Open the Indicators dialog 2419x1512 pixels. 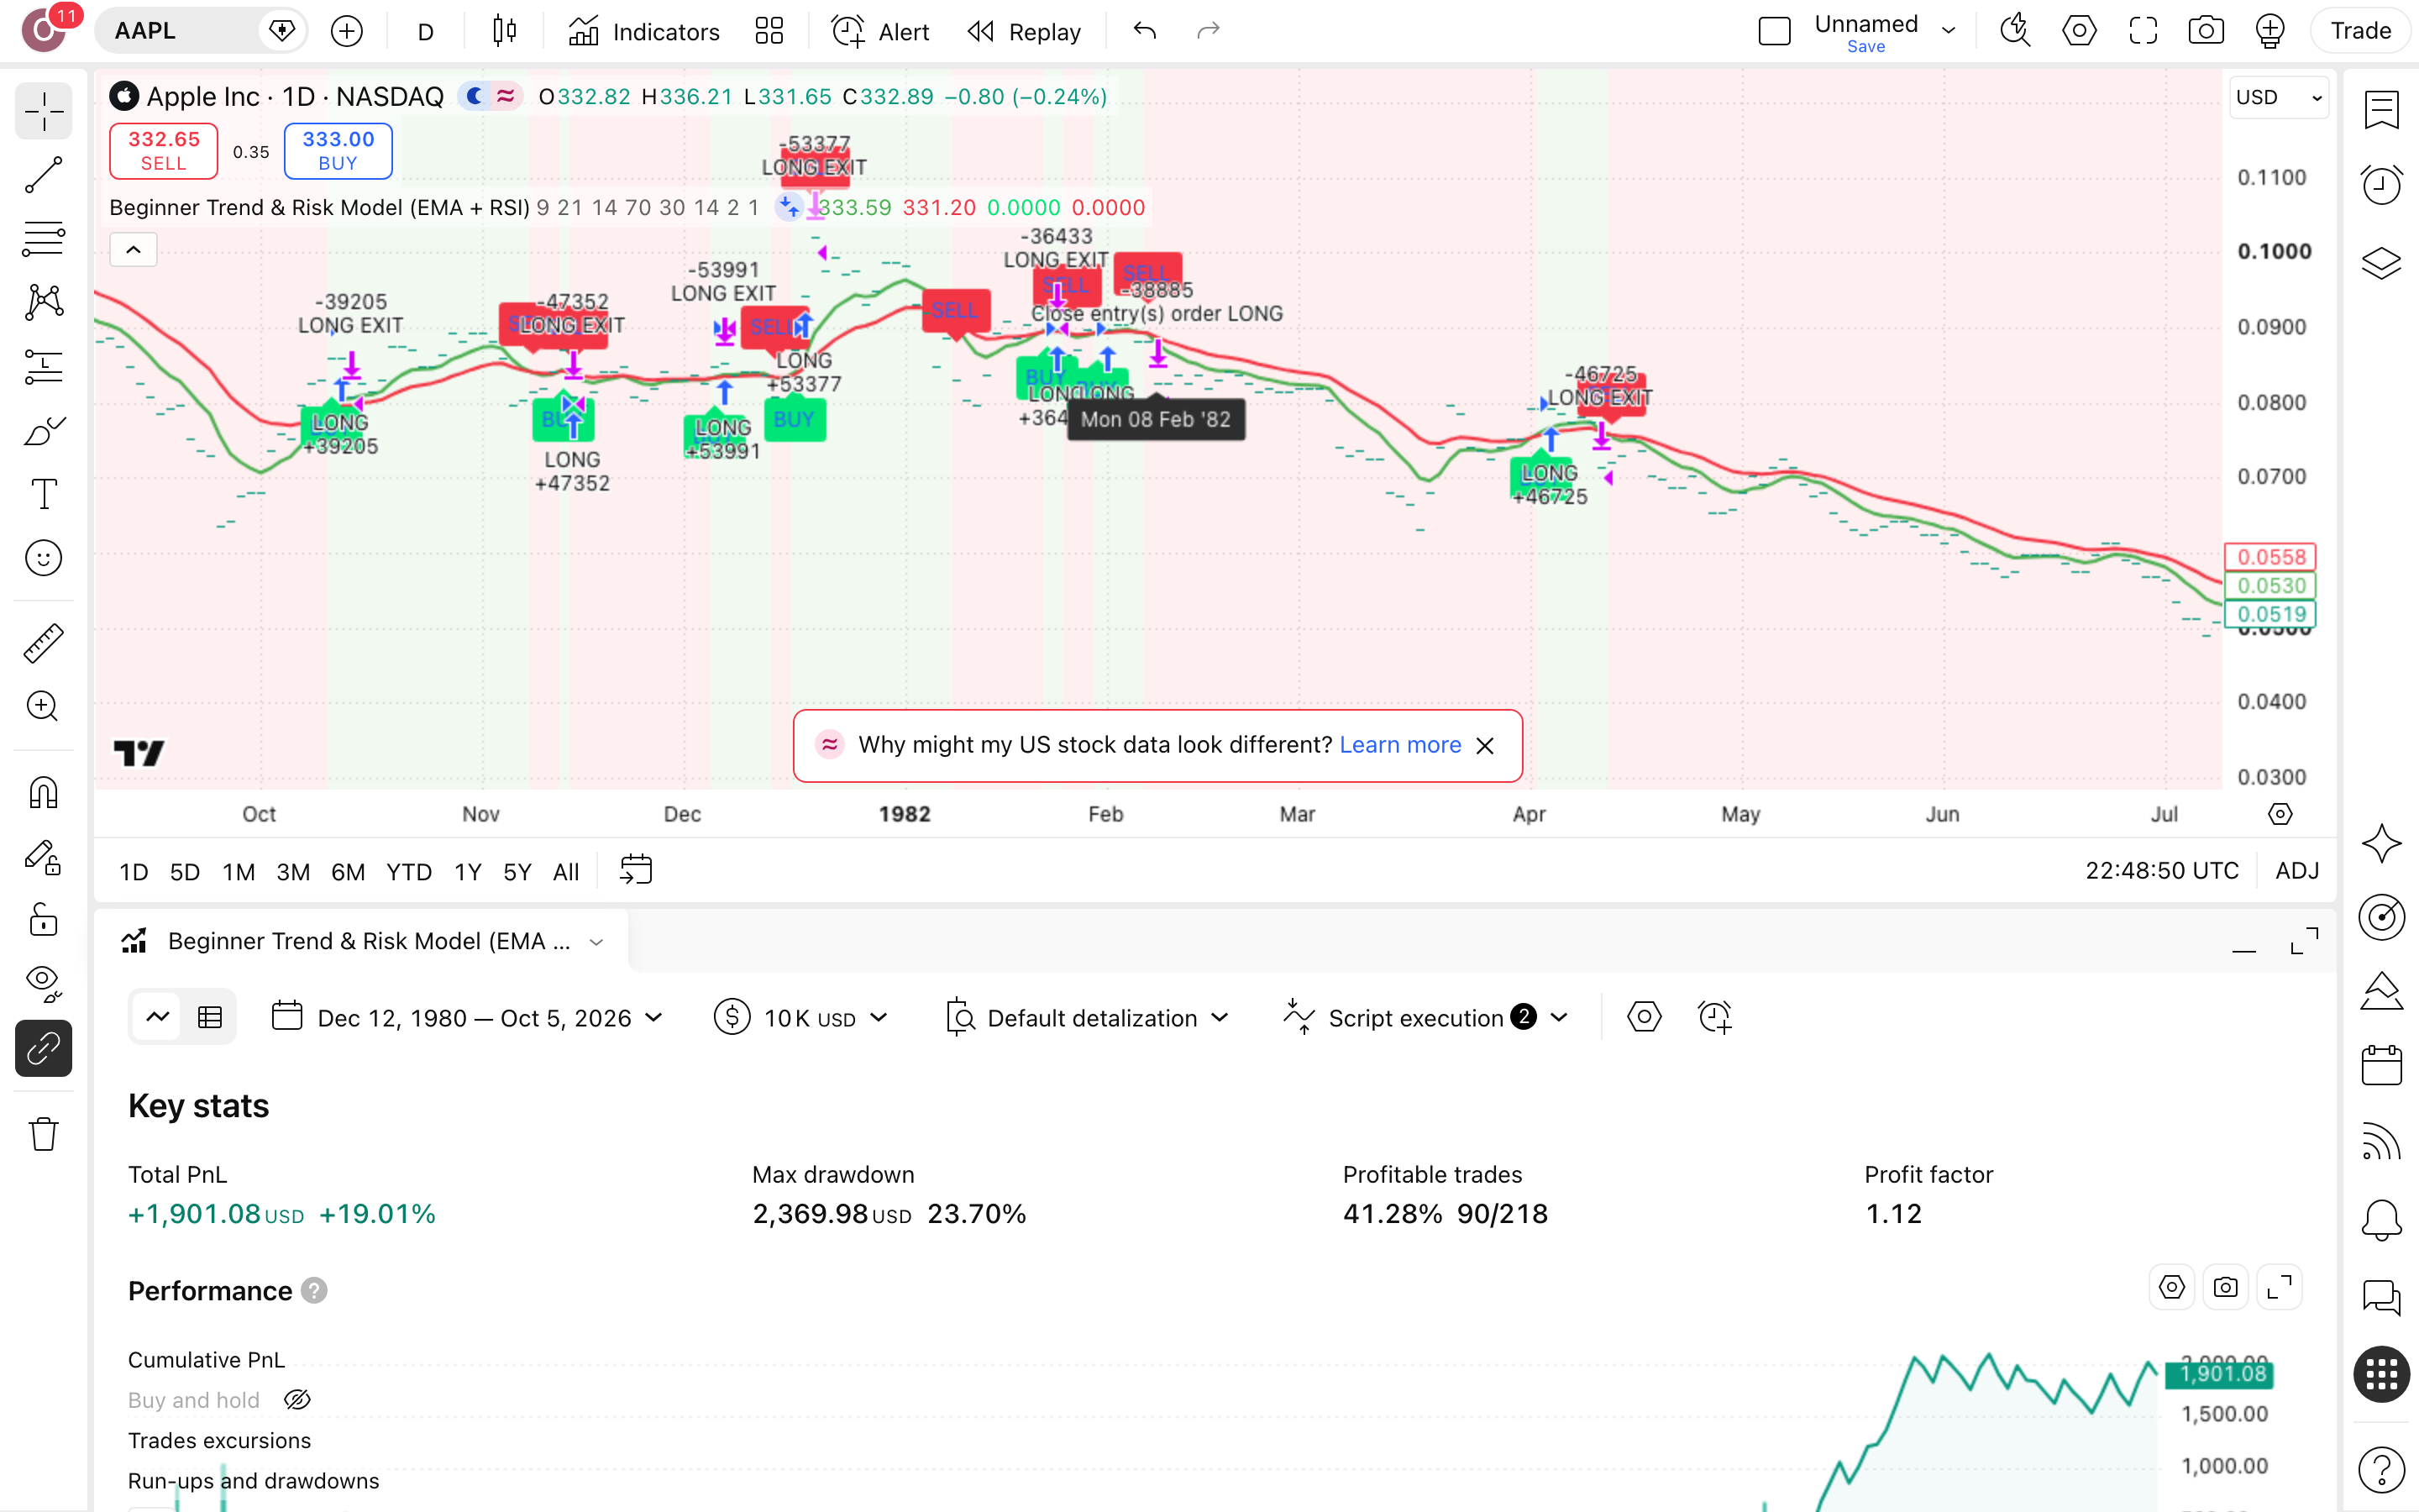[x=643, y=31]
